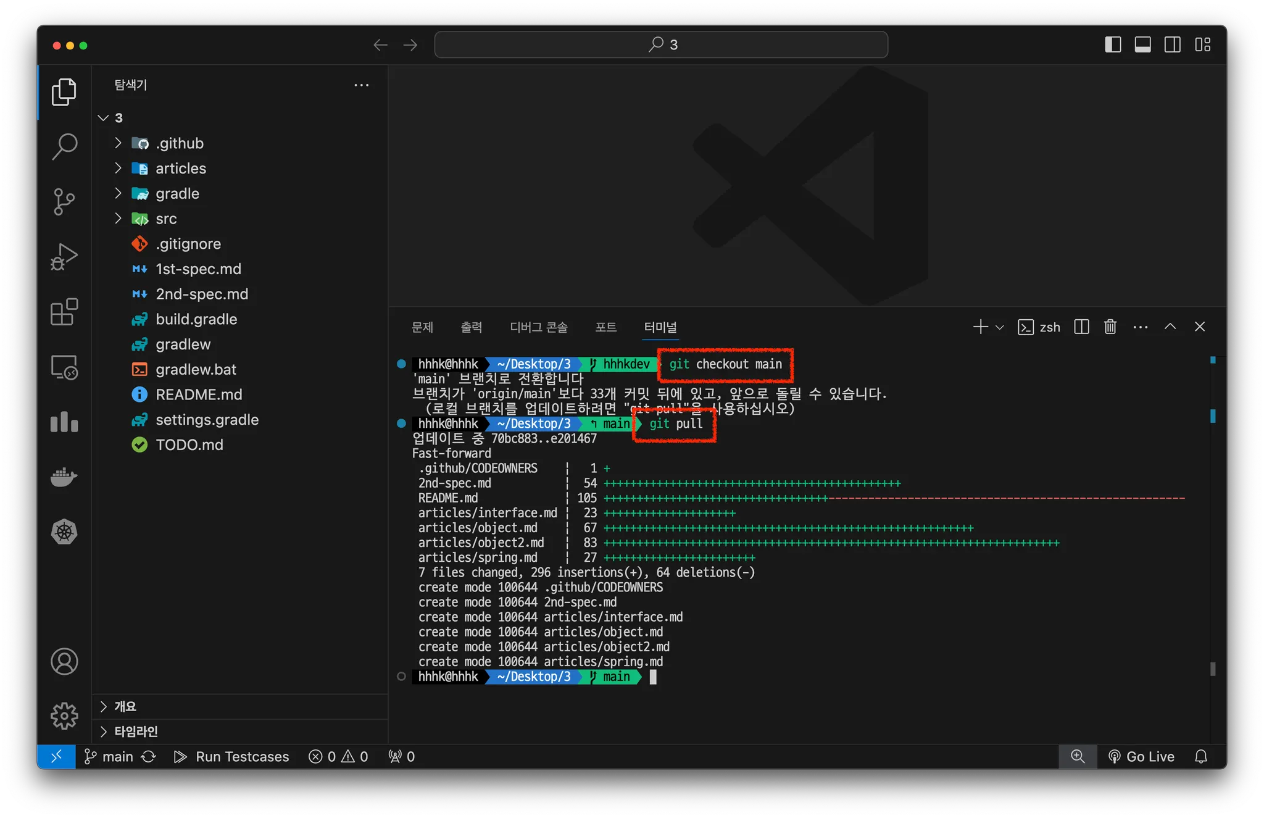
Task: Split the terminal pane
Action: click(x=1081, y=327)
